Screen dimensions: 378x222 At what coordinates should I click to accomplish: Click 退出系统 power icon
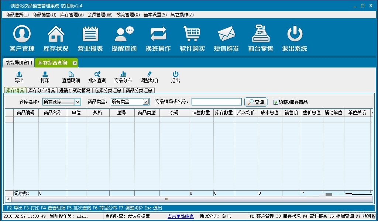click(295, 34)
